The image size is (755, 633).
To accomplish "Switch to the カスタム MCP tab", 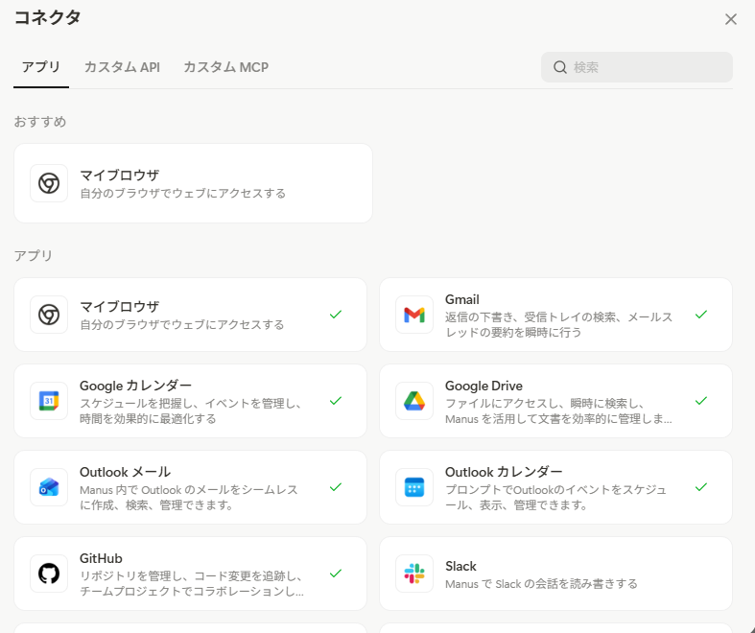I will tap(225, 67).
